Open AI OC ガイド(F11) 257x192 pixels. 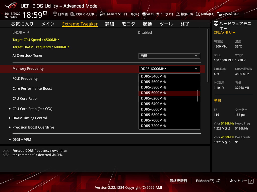click(x=158, y=14)
